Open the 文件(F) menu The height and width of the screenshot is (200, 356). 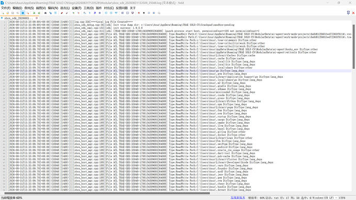[6, 8]
